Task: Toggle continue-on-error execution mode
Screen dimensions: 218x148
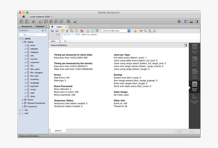Action: 82,31
